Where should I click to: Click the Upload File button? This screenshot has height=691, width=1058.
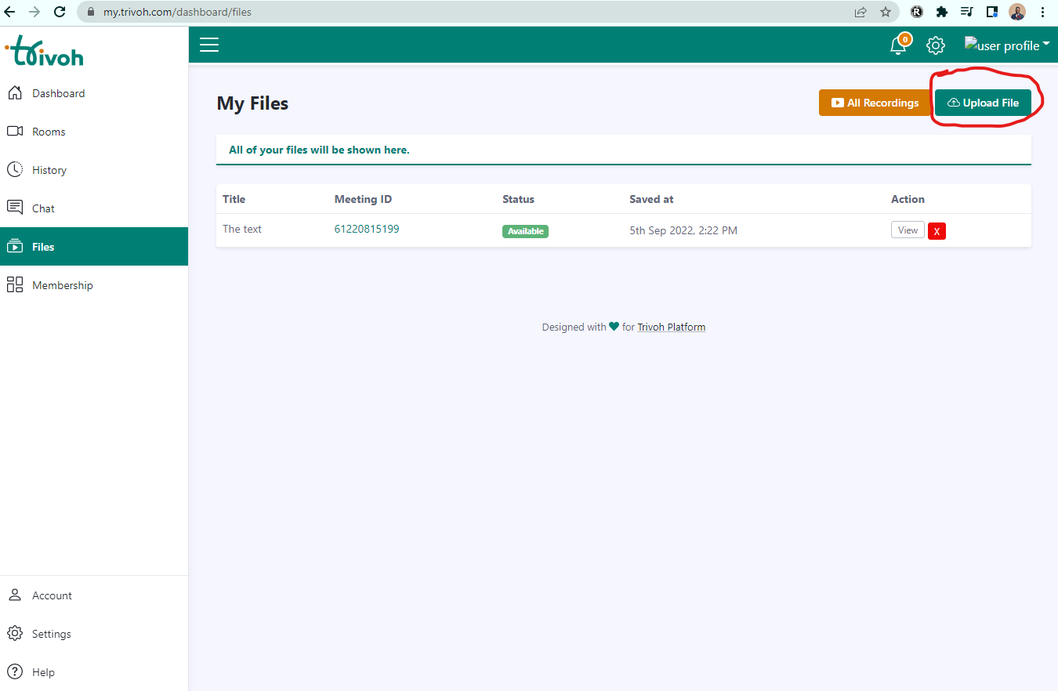(983, 103)
